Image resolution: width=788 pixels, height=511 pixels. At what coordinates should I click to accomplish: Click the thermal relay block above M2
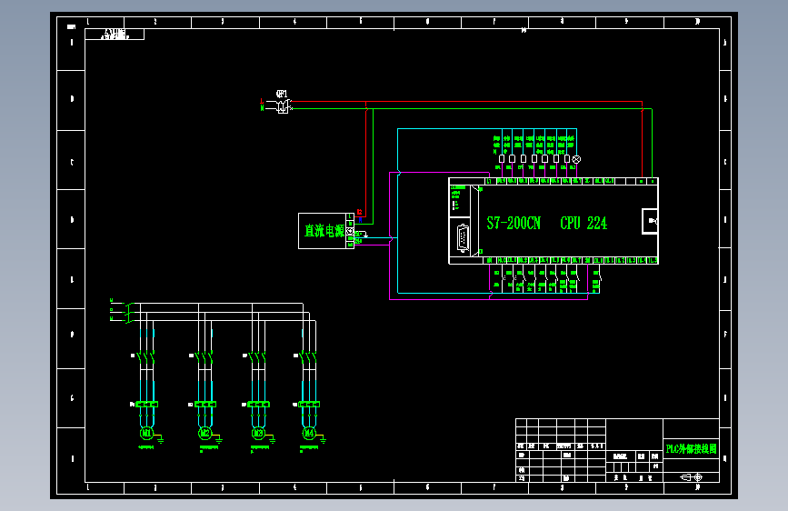[x=205, y=405]
